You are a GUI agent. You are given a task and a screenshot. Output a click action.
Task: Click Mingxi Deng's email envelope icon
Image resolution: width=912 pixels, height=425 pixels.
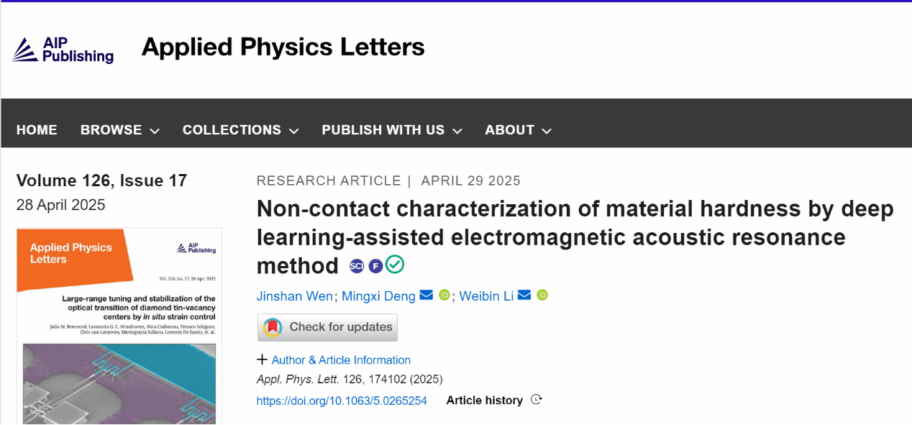point(427,296)
